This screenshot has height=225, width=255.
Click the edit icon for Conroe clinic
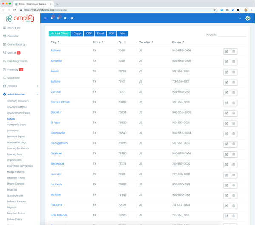pyautogui.click(x=227, y=92)
